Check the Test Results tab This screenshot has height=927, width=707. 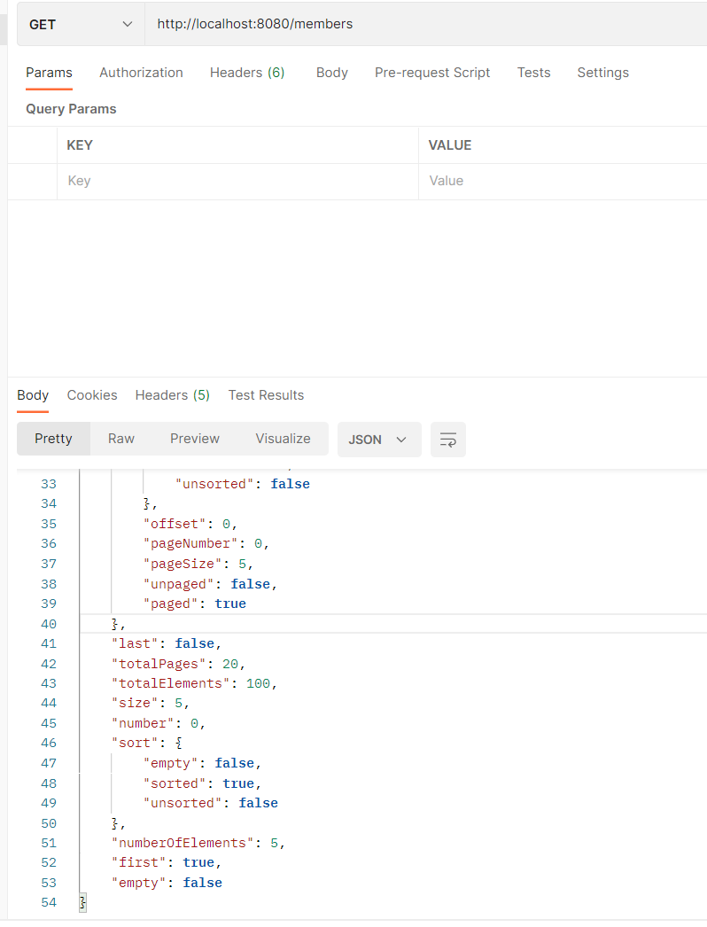pyautogui.click(x=266, y=395)
